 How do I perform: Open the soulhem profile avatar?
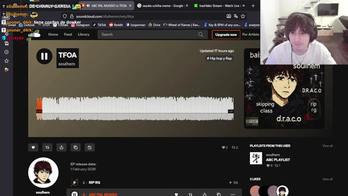[43, 173]
